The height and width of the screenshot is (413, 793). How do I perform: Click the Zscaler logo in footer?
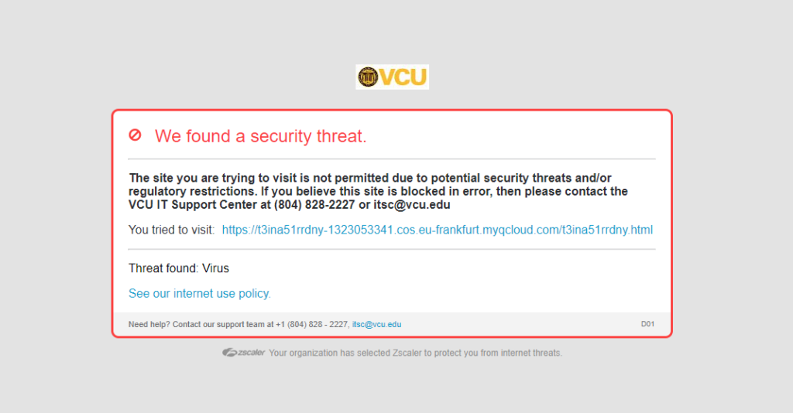[244, 353]
